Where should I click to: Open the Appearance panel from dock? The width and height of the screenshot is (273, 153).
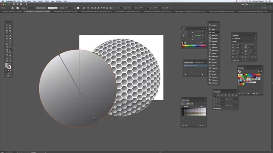[214, 57]
